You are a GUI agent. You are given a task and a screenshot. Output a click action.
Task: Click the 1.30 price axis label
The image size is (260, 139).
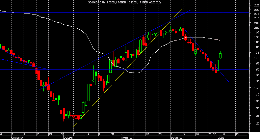point(257,108)
